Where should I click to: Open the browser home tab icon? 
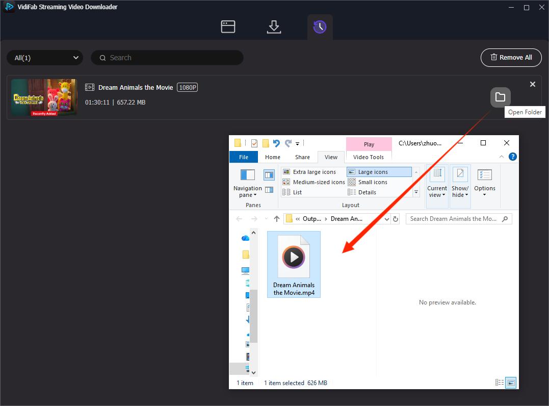228,27
